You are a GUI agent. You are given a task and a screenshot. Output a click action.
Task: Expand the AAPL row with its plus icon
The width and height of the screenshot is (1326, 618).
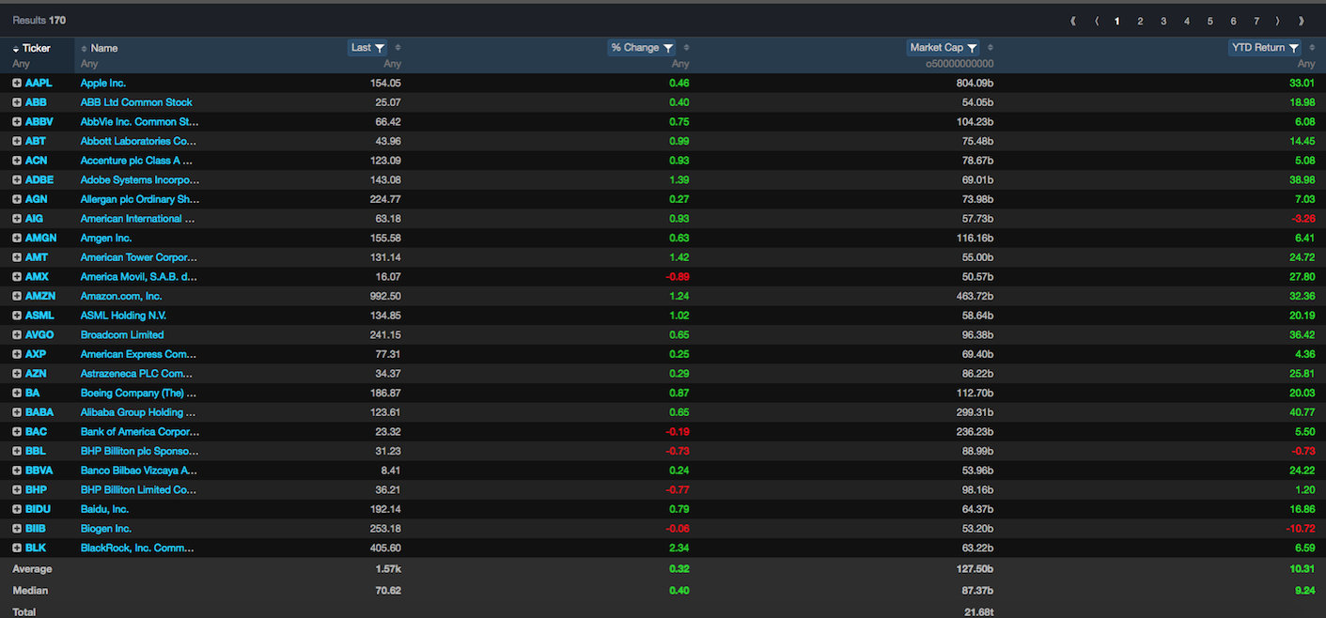pyautogui.click(x=17, y=83)
